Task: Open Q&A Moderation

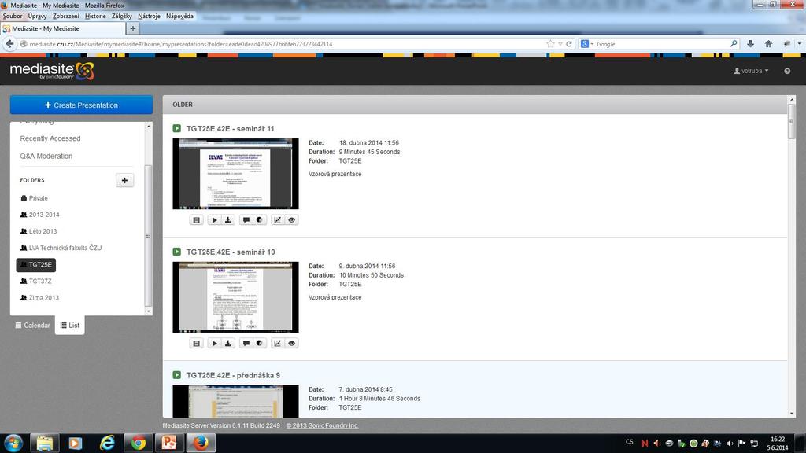Action: coord(46,156)
